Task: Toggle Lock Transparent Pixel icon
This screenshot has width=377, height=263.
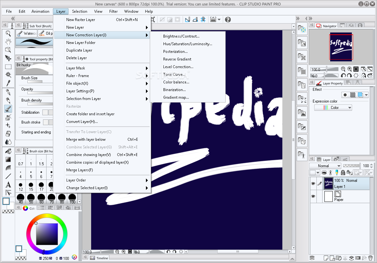Action: click(x=349, y=173)
